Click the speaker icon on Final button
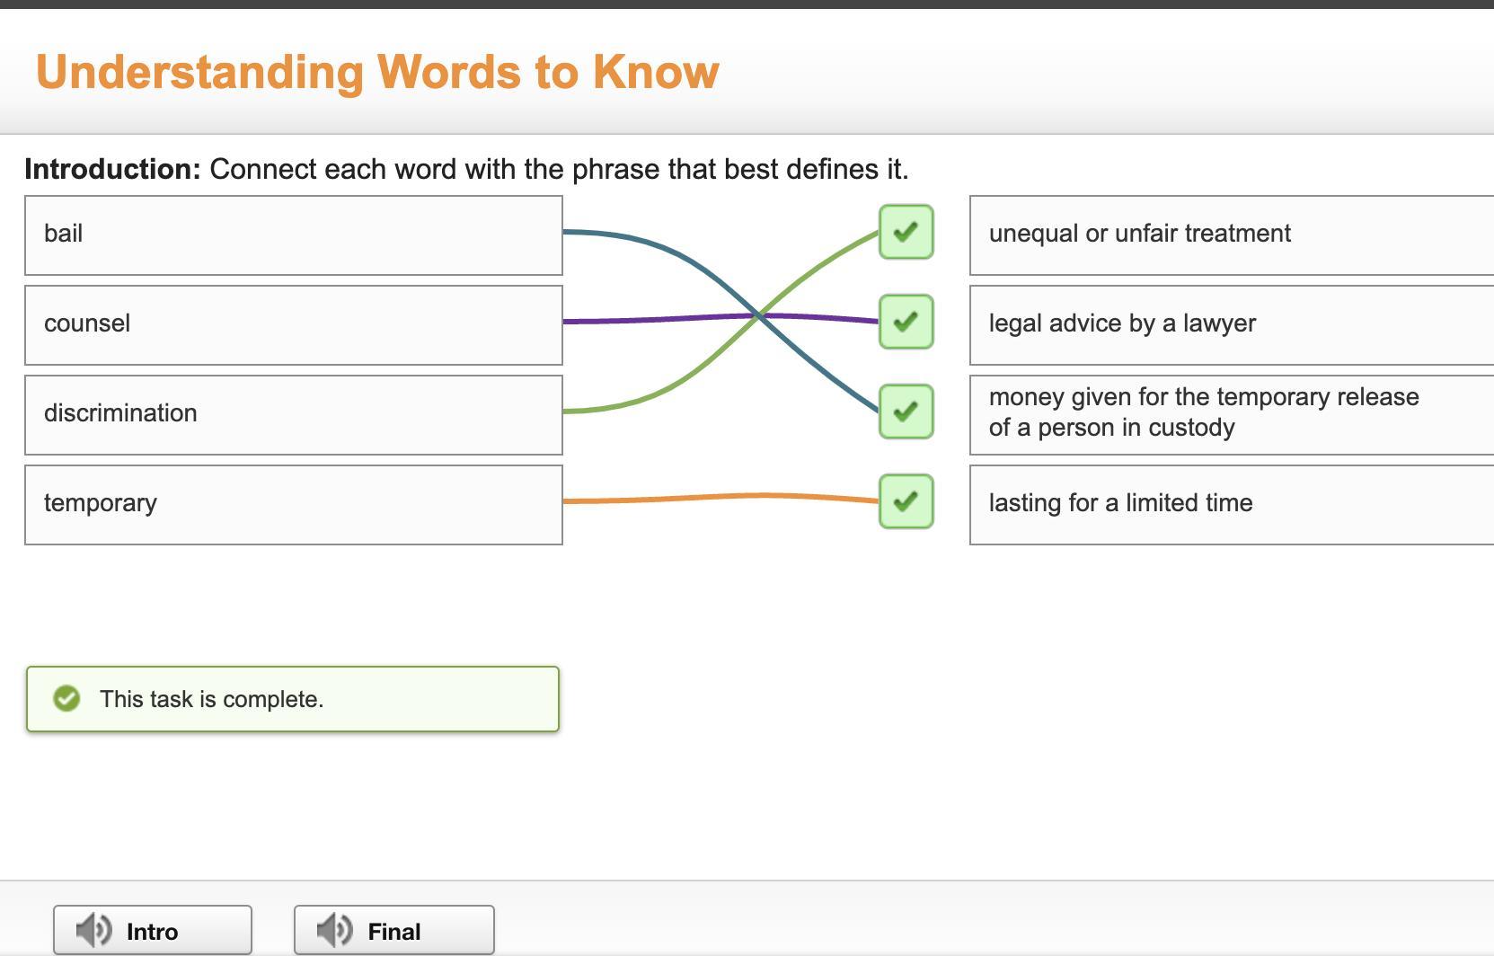Image resolution: width=1494 pixels, height=956 pixels. pos(334,930)
